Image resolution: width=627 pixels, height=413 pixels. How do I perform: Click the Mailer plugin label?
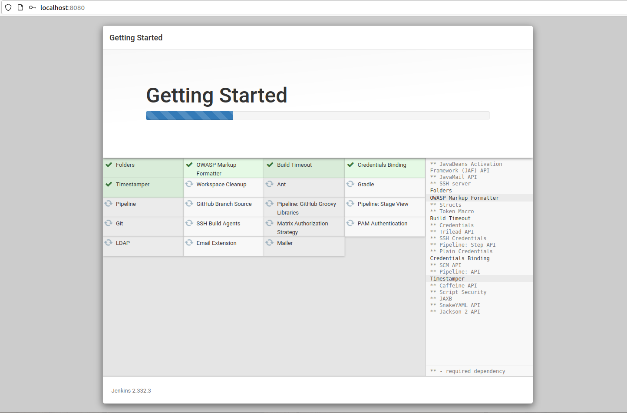(x=285, y=243)
